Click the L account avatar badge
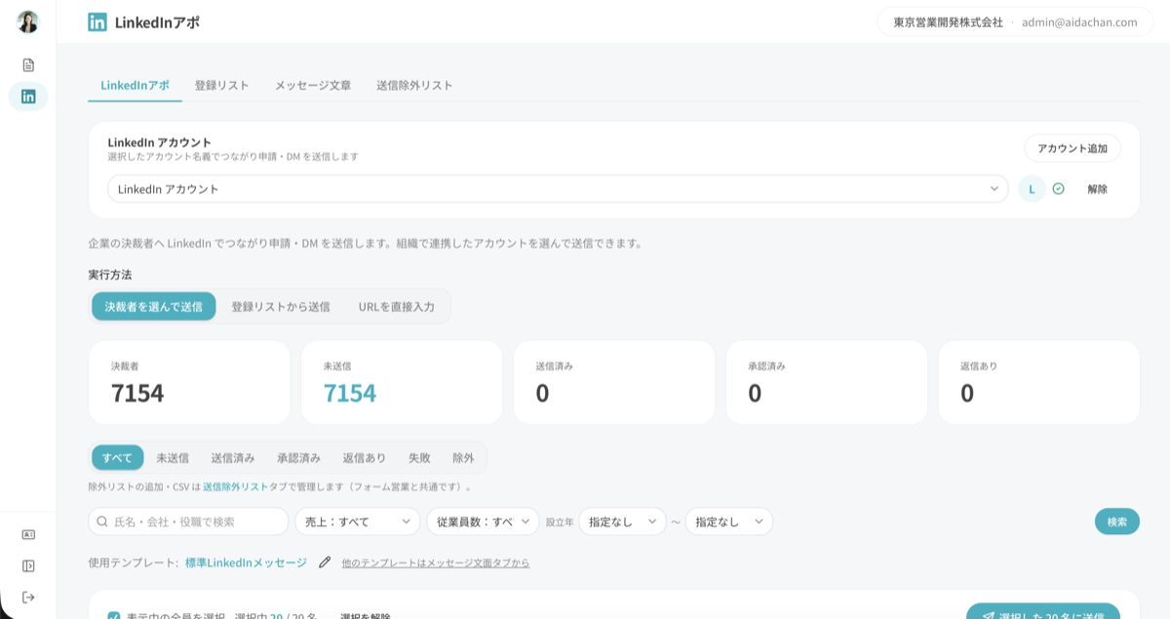Screen dimensions: 1170x619 point(1032,189)
